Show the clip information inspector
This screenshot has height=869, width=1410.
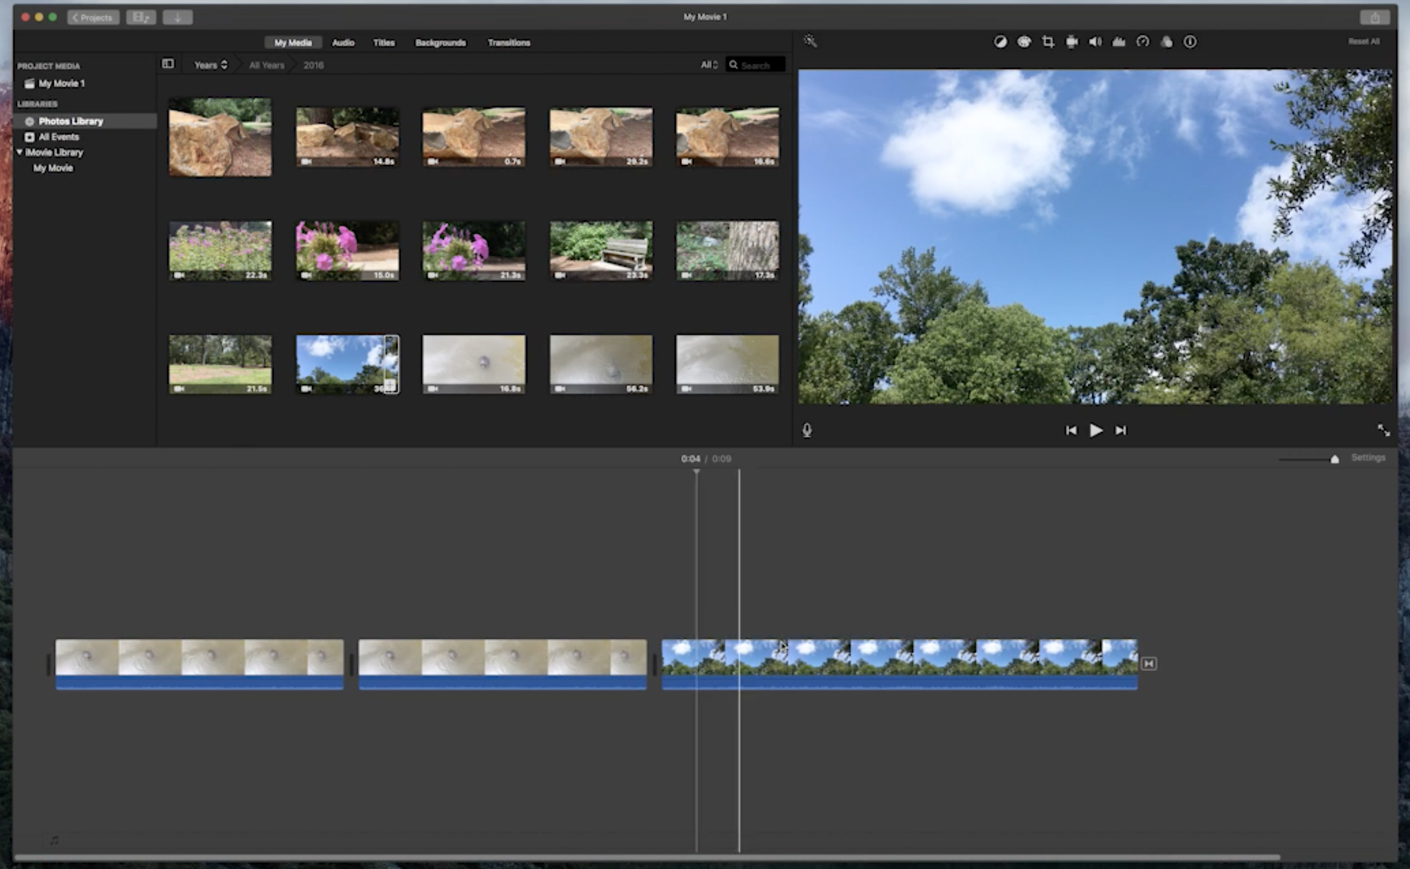(x=1190, y=42)
